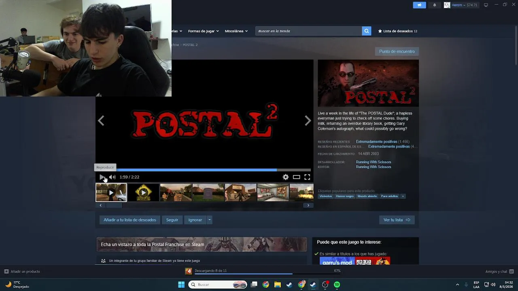Viewport: 518px width, 291px height.
Task: Open recent reviews Extremadamente positivas link
Action: 376,142
